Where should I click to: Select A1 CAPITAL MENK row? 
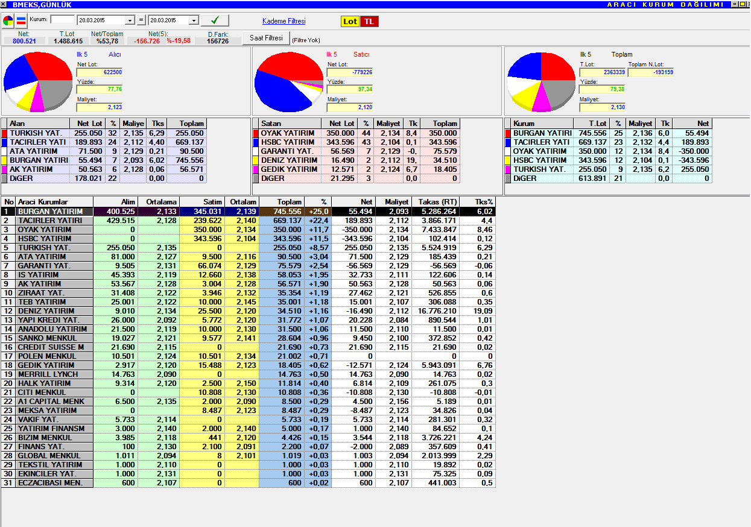click(x=249, y=402)
